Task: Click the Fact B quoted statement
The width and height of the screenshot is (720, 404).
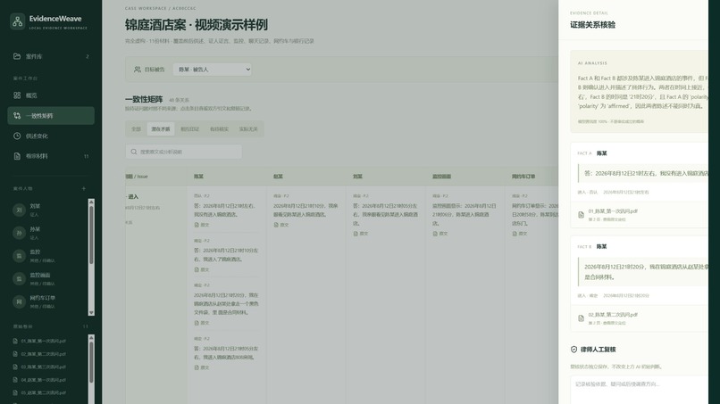Action: (x=644, y=272)
